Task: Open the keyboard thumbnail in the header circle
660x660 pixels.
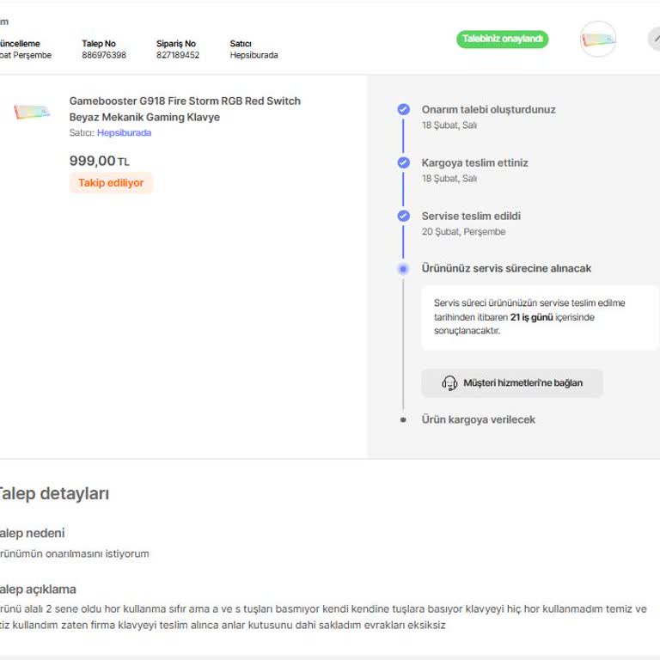Action: (598, 40)
